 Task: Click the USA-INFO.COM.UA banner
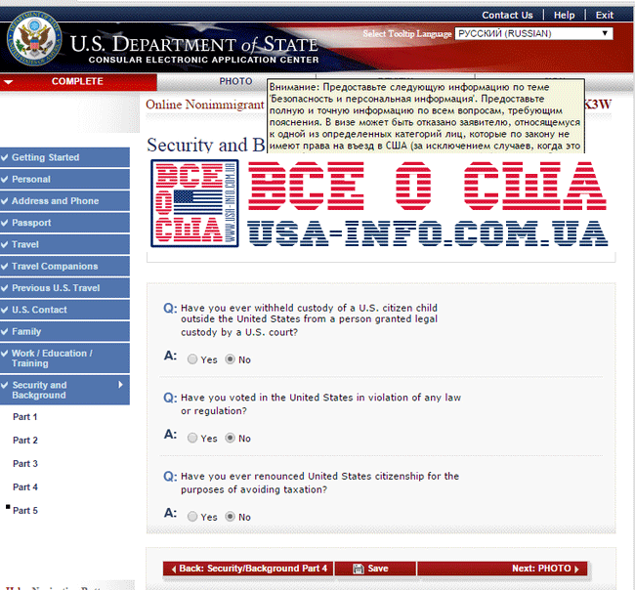[427, 233]
